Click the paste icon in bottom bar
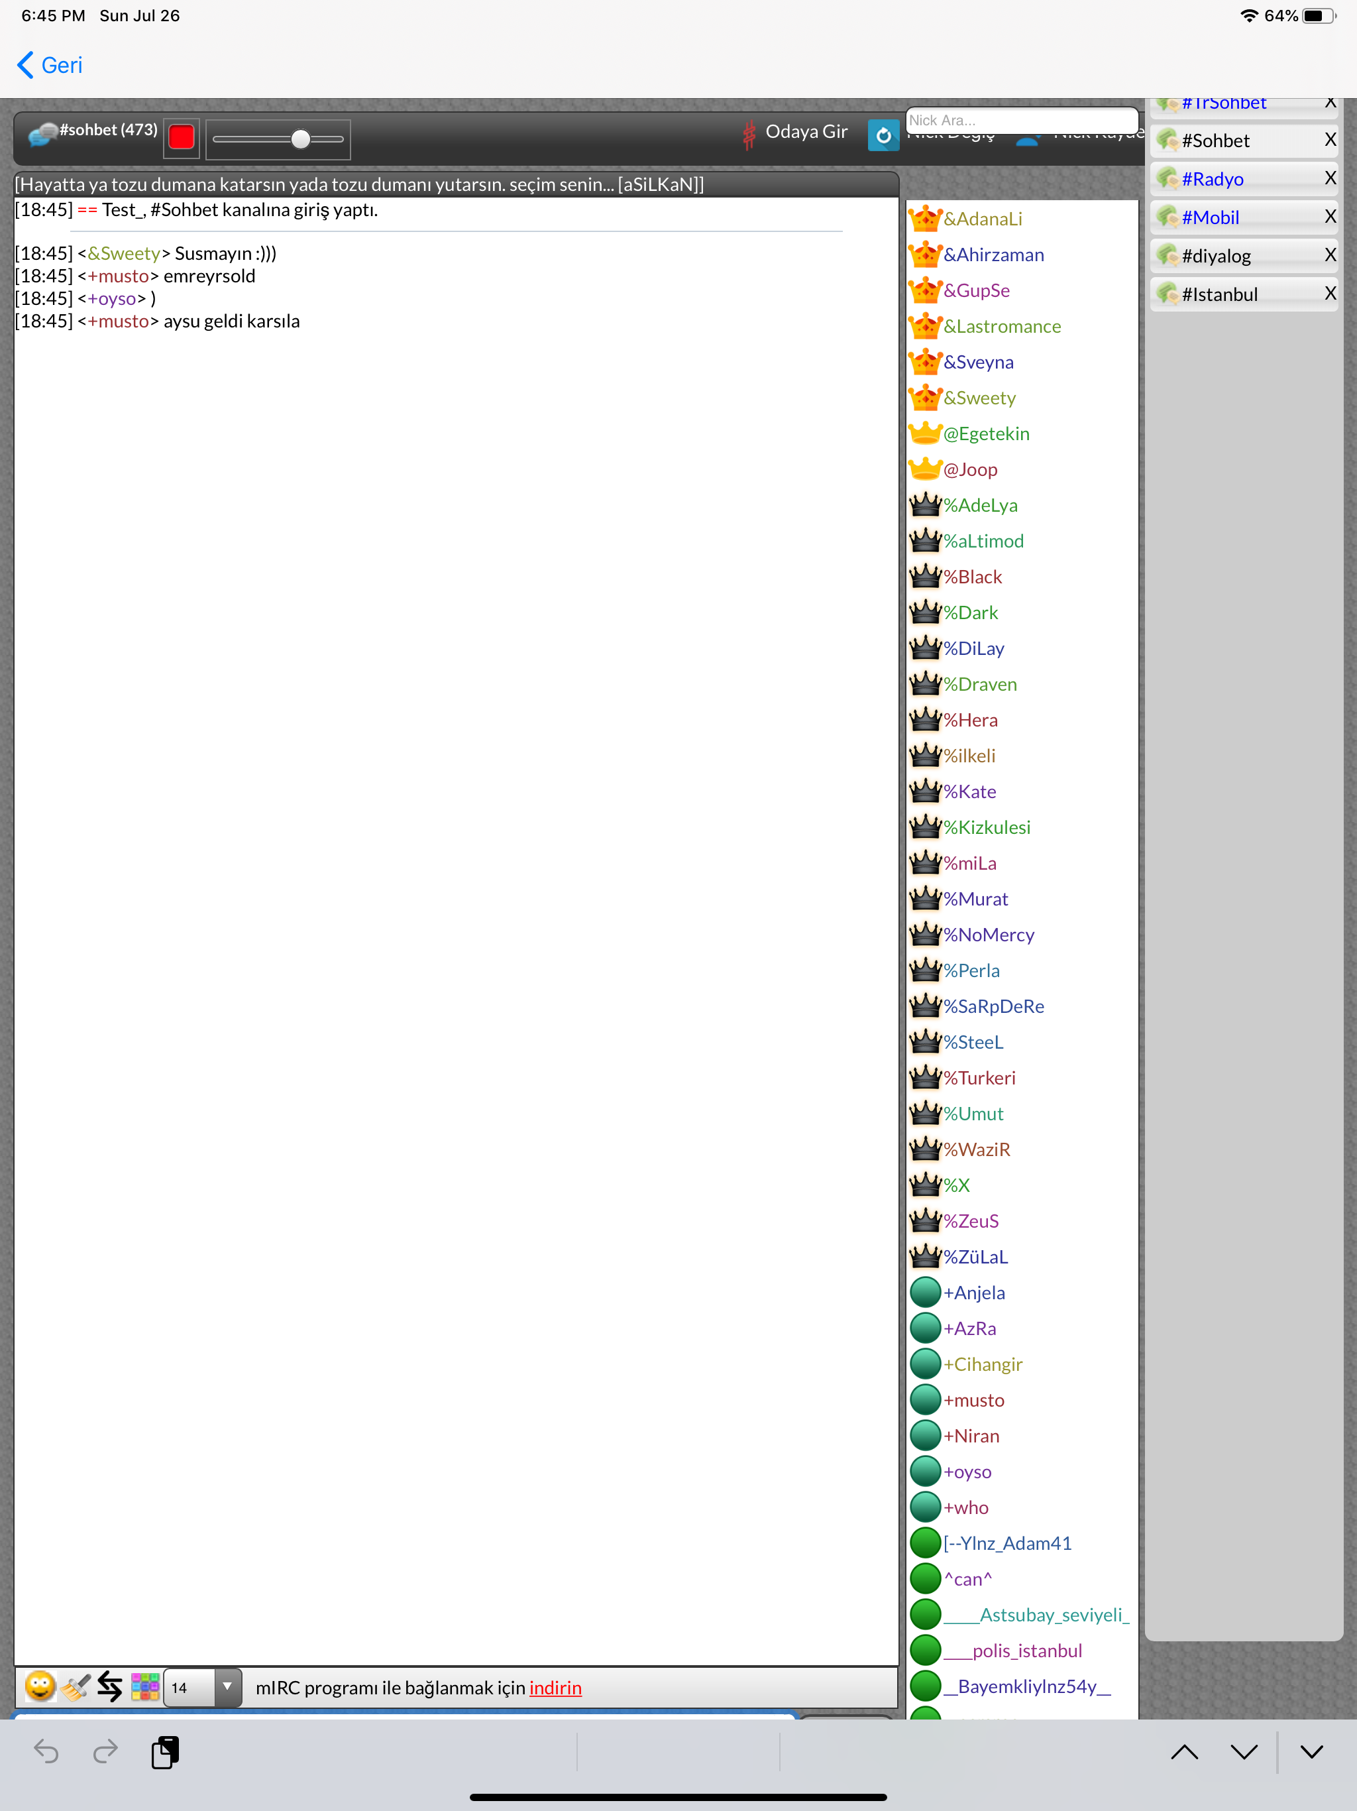The image size is (1357, 1811). pos(166,1752)
